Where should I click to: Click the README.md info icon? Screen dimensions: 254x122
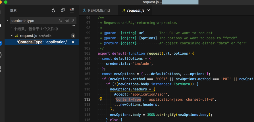click(84, 11)
